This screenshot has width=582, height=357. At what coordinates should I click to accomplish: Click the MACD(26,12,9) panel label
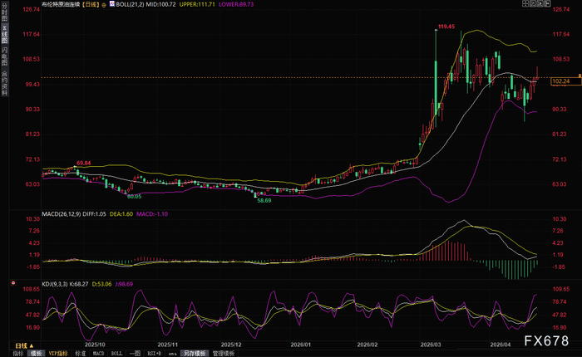point(62,214)
